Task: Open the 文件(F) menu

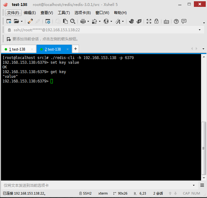Action: (13, 13)
